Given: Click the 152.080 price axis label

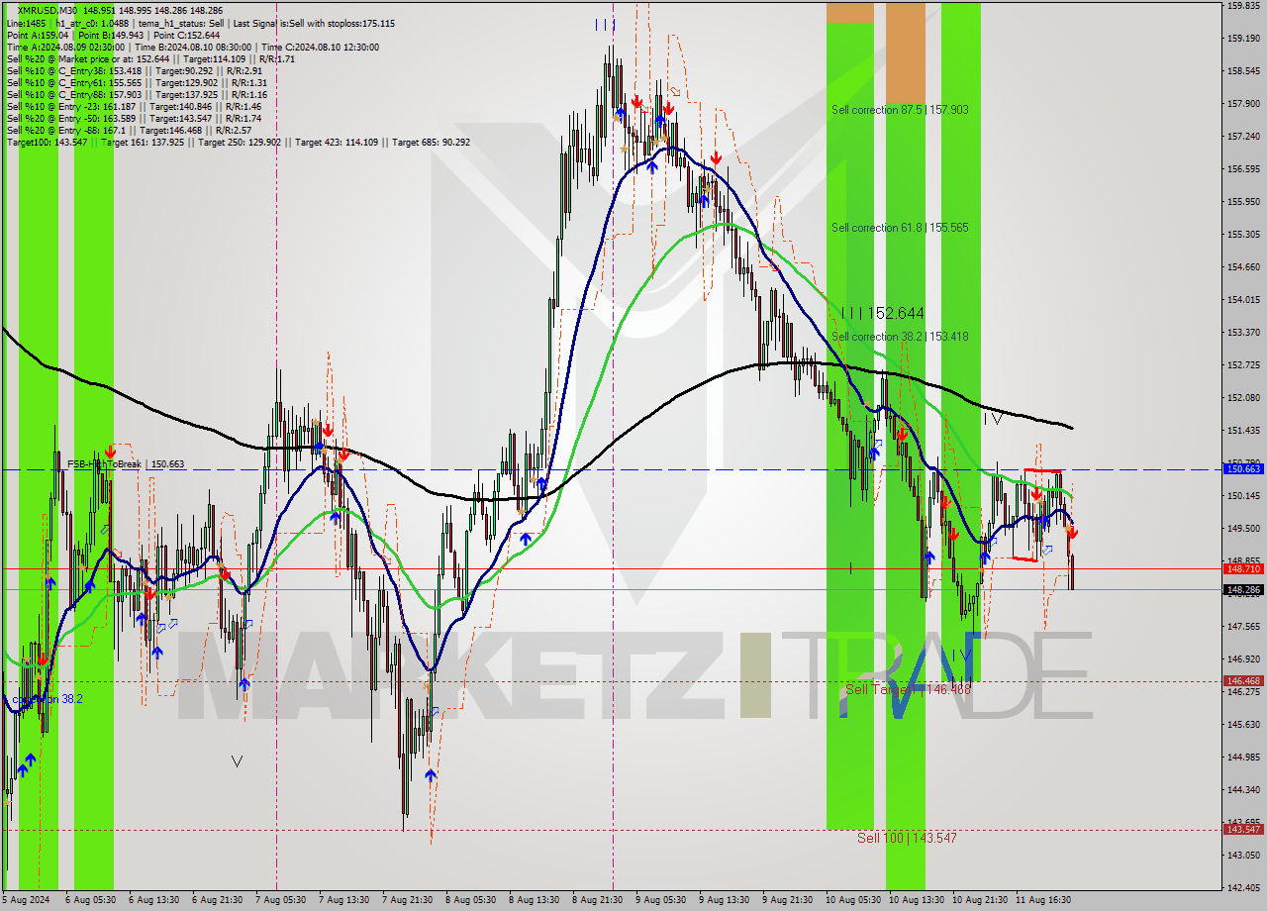Looking at the screenshot, I should click(x=1243, y=398).
